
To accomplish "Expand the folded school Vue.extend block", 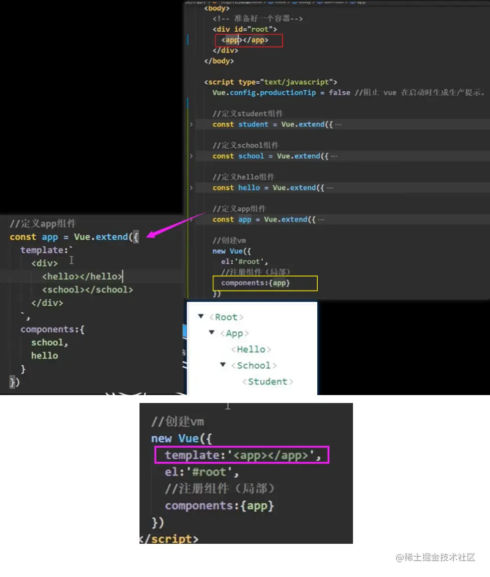I will (191, 156).
